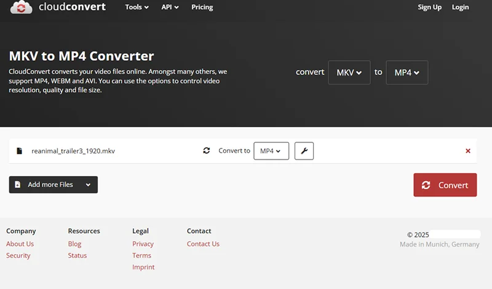Click the file name reanimal_trailer3_1920.mkv

(x=73, y=151)
